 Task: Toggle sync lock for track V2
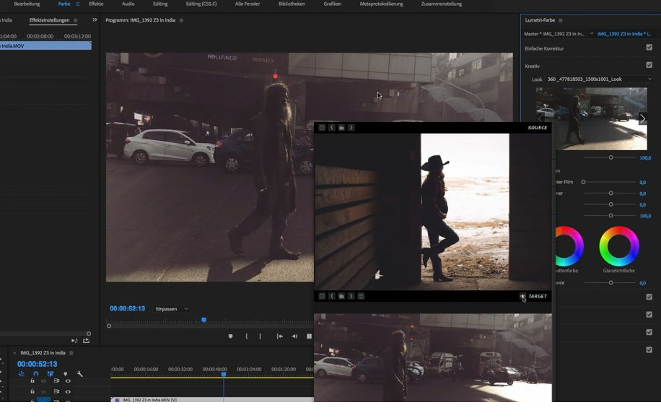click(56, 391)
